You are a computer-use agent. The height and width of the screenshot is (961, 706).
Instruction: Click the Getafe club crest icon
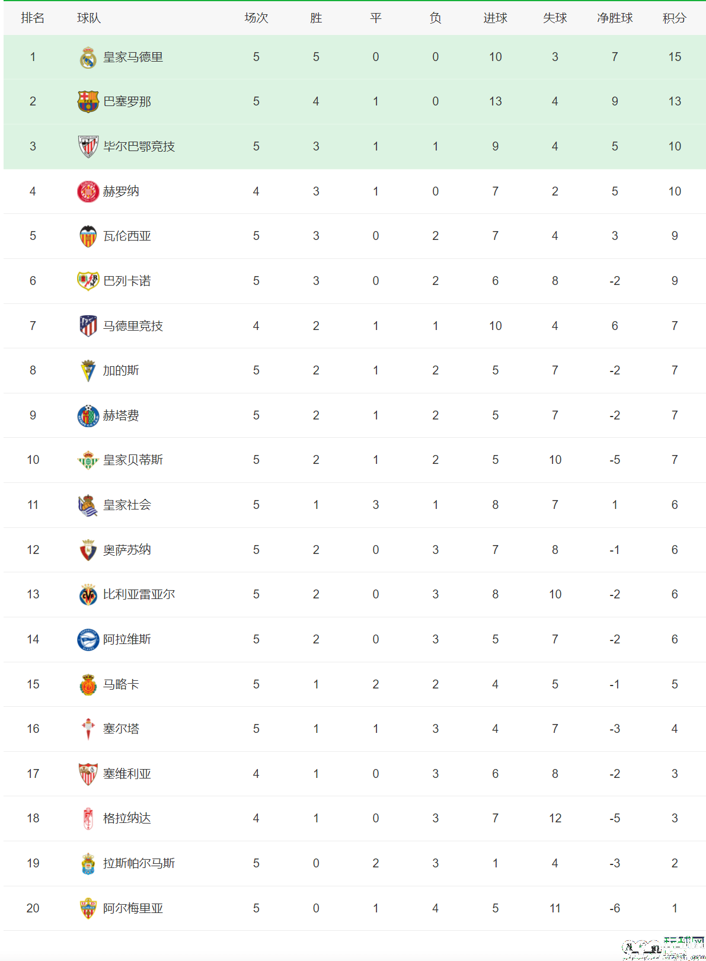tap(88, 415)
